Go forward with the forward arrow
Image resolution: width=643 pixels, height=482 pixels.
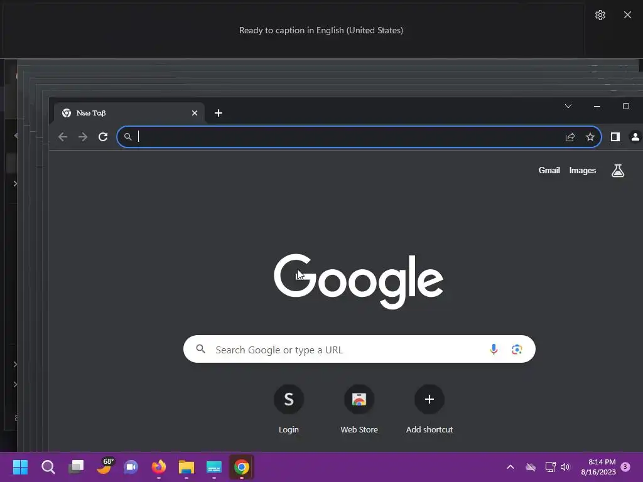(x=83, y=137)
